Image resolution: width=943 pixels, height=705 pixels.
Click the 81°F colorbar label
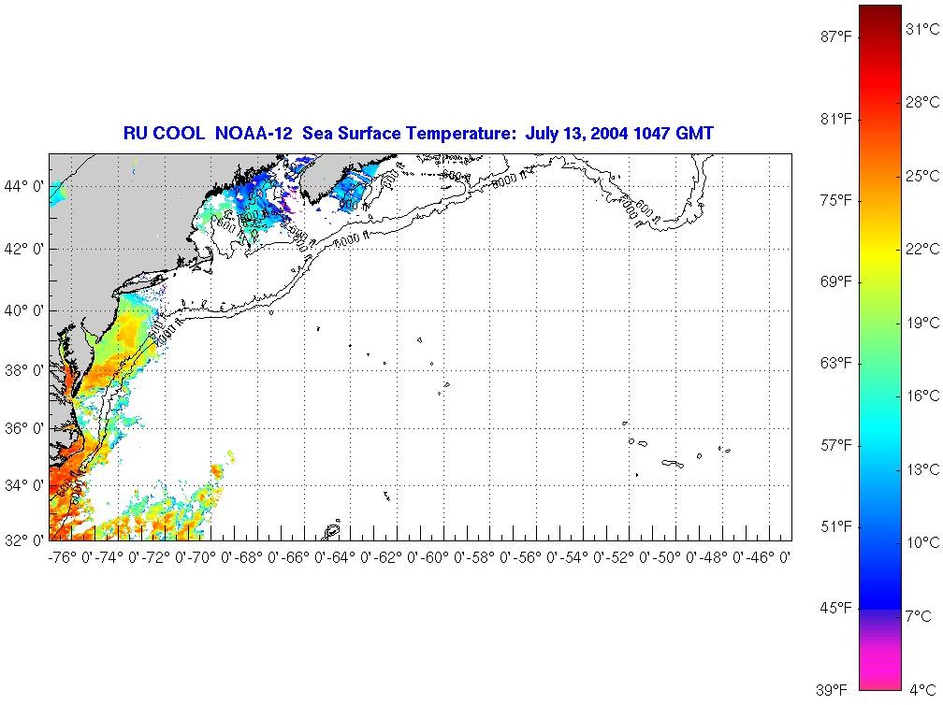836,119
